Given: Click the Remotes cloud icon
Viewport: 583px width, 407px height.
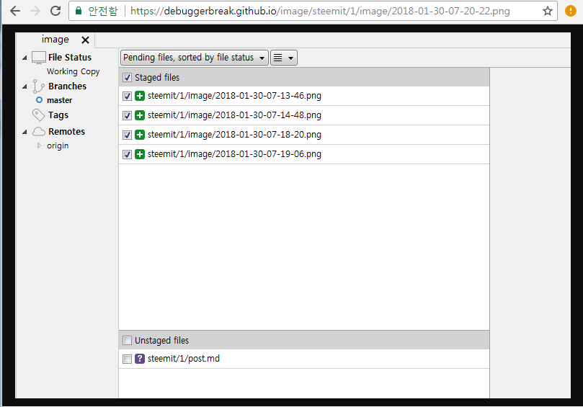Looking at the screenshot, I should (x=39, y=132).
